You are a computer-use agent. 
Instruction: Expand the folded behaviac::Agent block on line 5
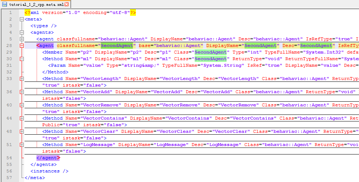pyautogui.click(x=22, y=39)
